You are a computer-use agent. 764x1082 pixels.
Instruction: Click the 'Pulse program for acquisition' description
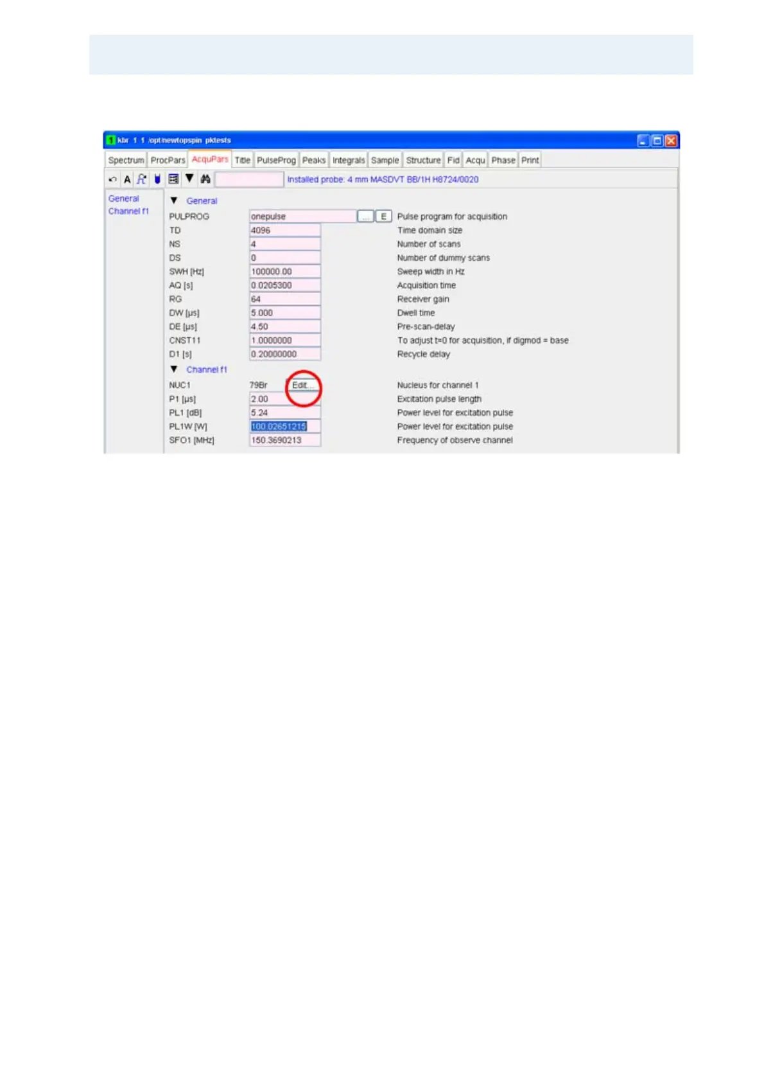coord(452,217)
